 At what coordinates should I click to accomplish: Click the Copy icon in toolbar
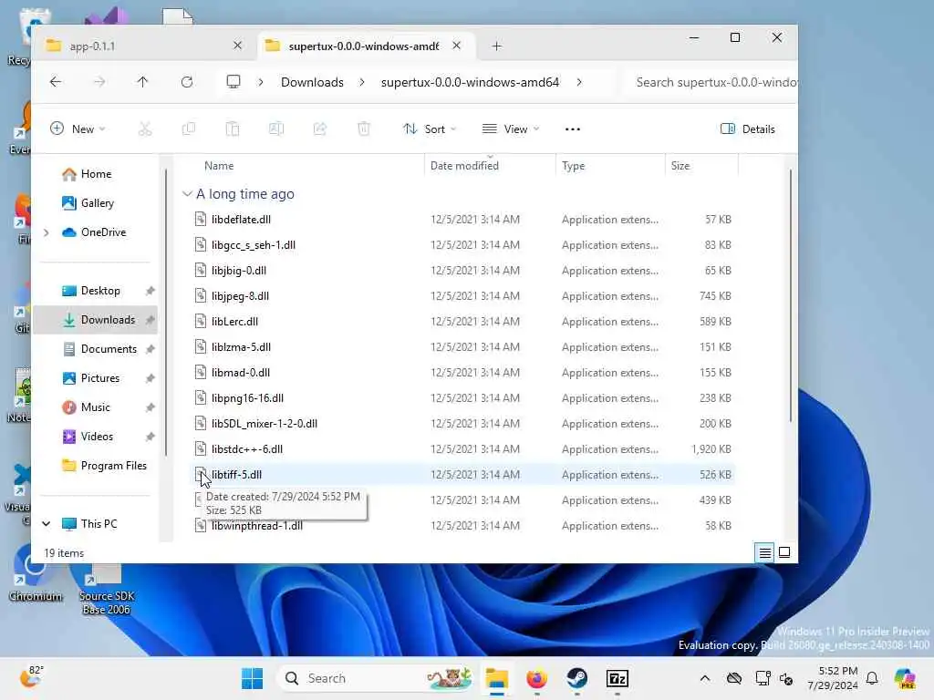[188, 129]
